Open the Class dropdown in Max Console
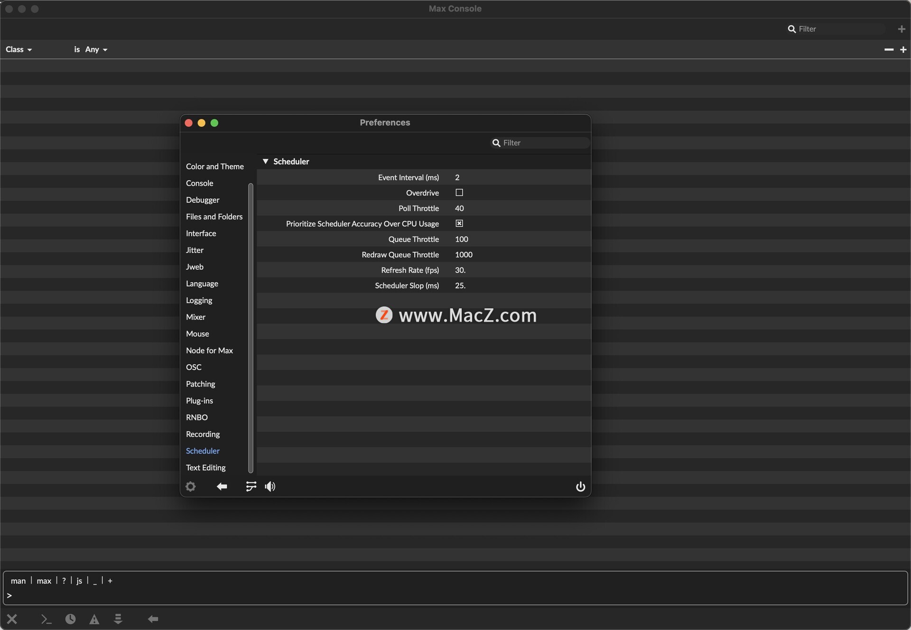 coord(19,49)
